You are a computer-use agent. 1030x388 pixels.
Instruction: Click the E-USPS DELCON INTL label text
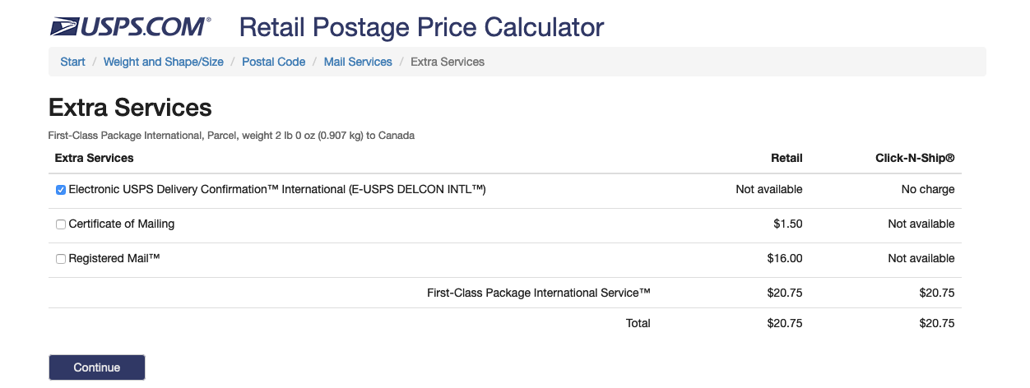pos(277,189)
